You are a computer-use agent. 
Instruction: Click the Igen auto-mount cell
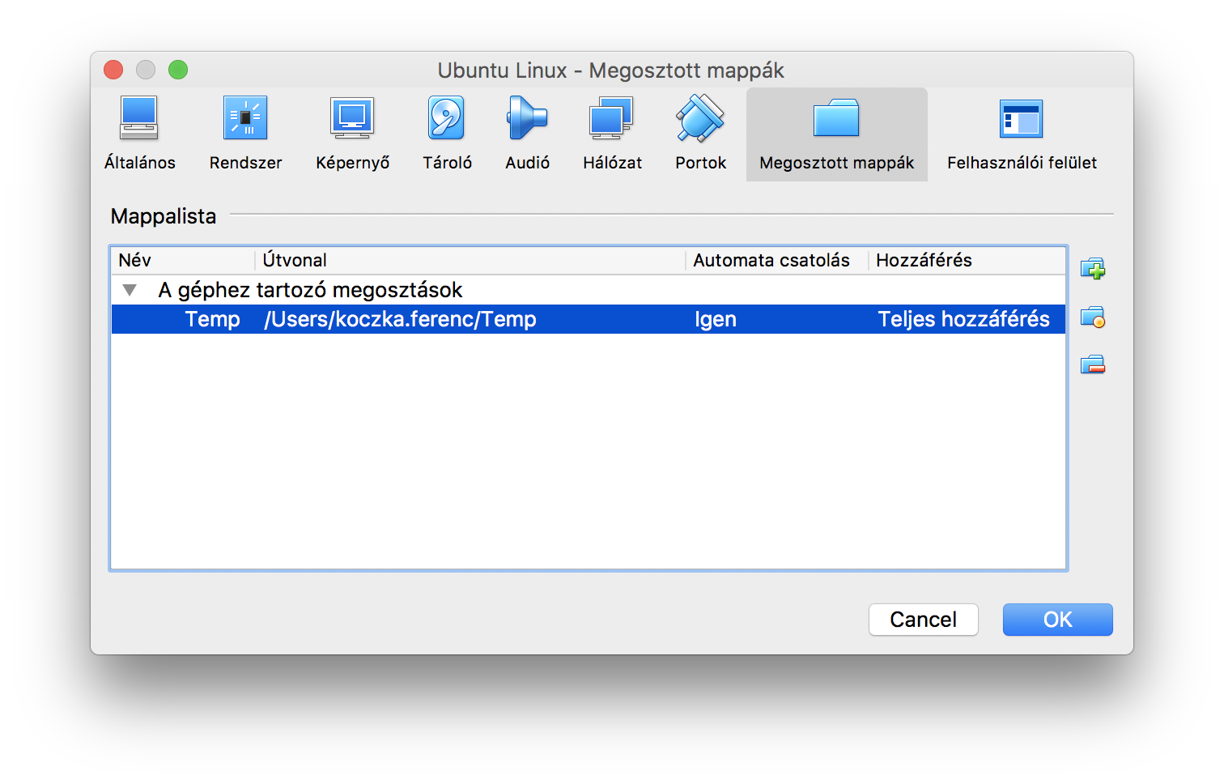pyautogui.click(x=716, y=319)
